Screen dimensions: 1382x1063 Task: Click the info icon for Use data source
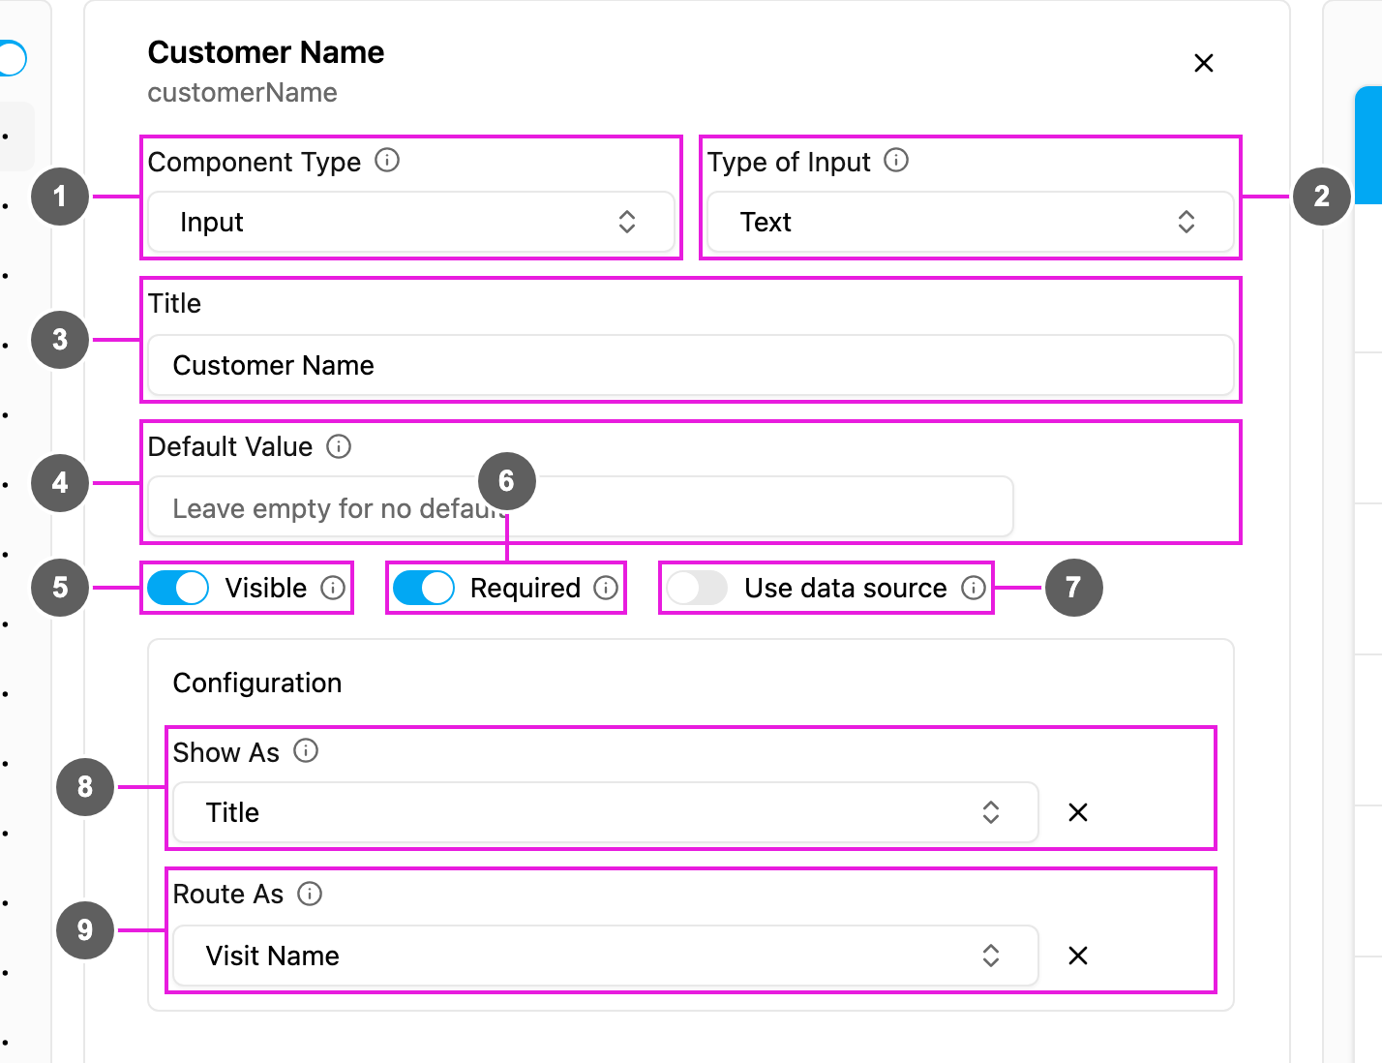coord(974,588)
